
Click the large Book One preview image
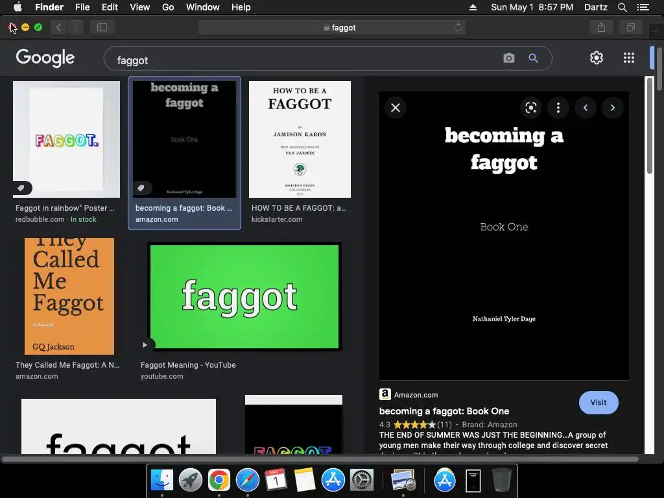pos(504,235)
